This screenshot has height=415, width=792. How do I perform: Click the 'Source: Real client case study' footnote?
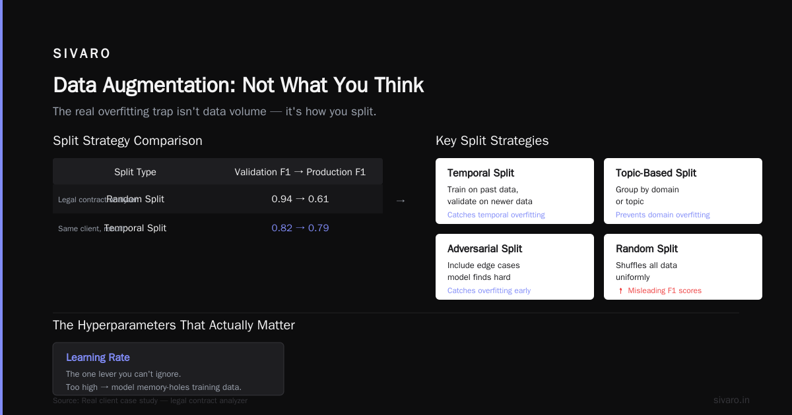(150, 401)
